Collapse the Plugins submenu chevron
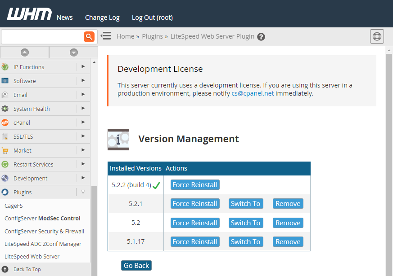Image resolution: width=393 pixels, height=276 pixels. click(x=83, y=192)
